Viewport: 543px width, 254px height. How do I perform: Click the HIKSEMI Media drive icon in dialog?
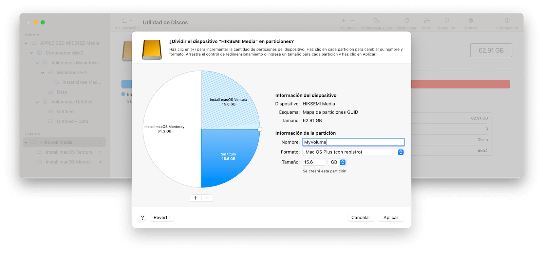(x=152, y=50)
